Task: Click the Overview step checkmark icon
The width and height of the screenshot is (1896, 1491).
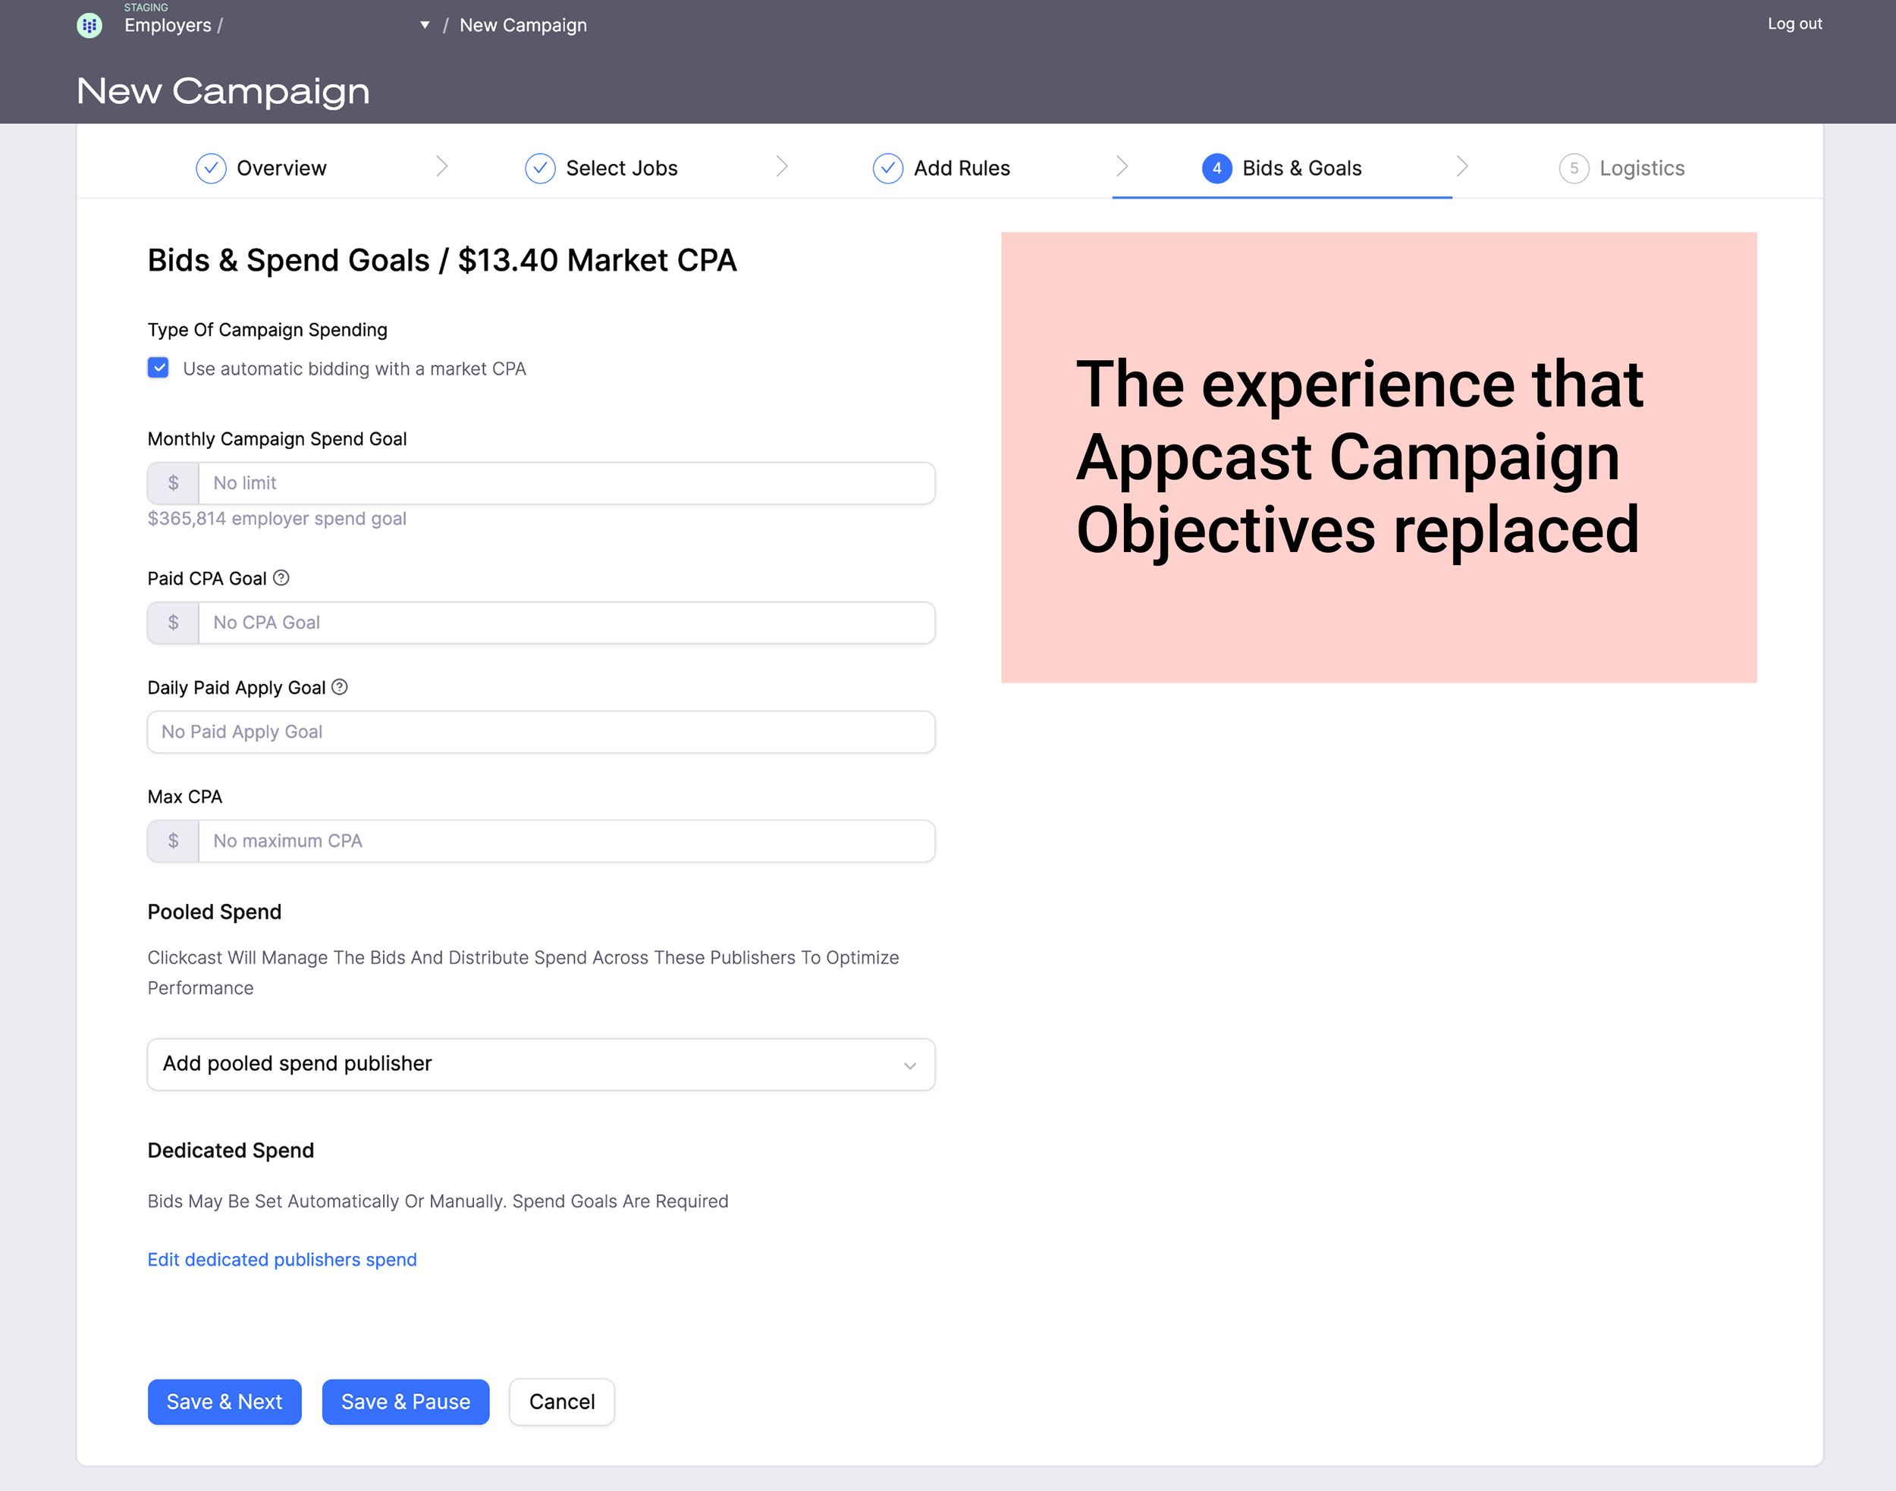Action: point(210,168)
